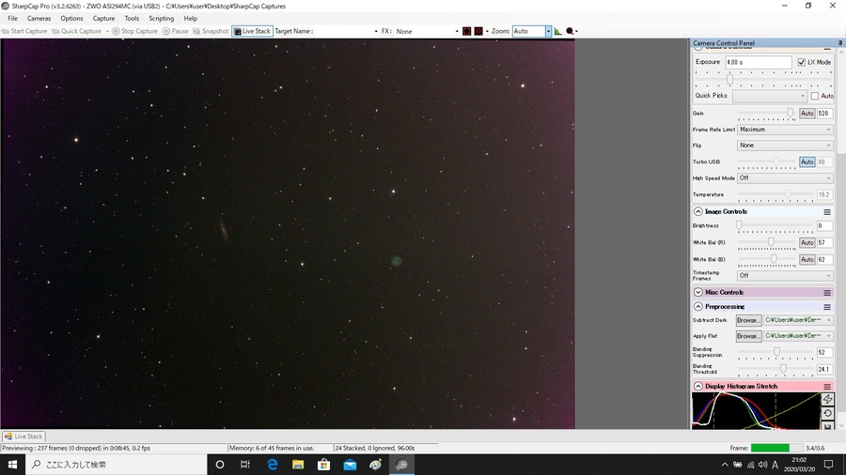Click the Exposure value input field

pos(758,63)
